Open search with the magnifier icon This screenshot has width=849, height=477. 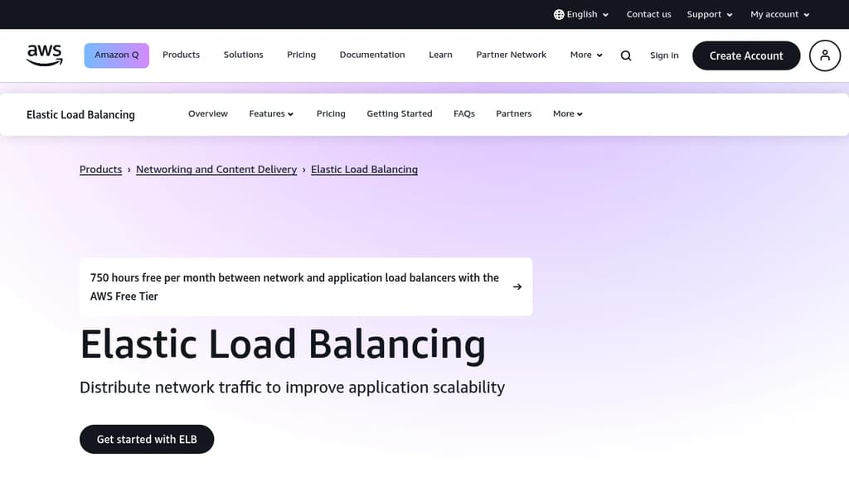pos(626,55)
